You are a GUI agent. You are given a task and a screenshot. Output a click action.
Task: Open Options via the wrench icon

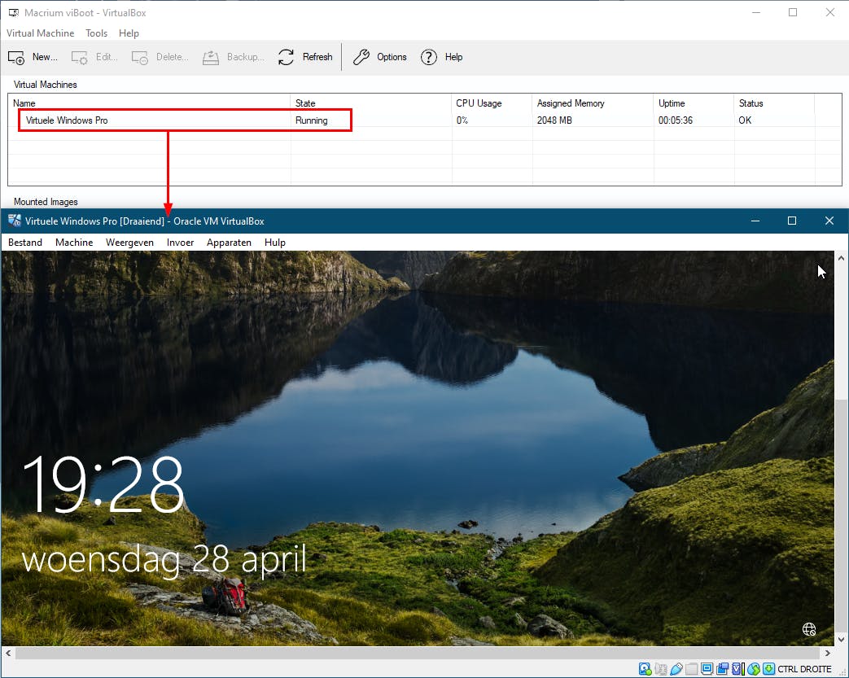coord(361,57)
